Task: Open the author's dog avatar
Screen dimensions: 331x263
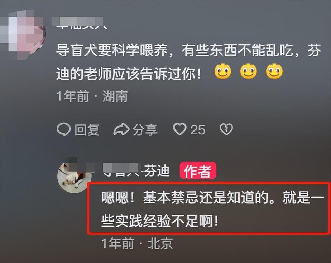Action: point(74,178)
